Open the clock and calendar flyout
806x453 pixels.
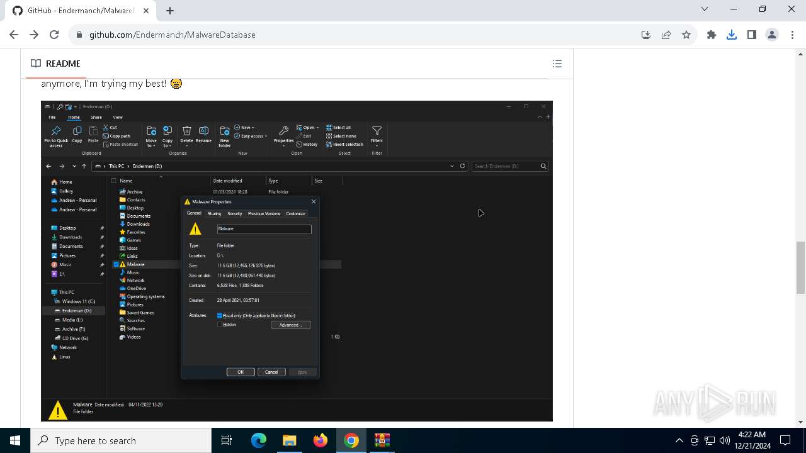[752, 440]
